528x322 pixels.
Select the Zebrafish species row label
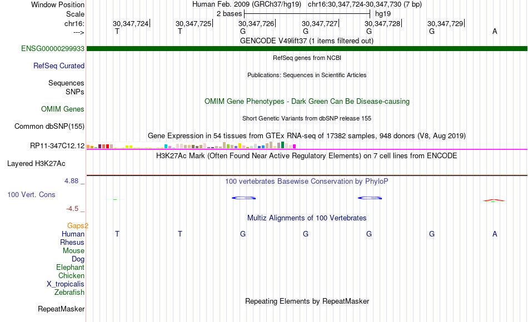(69, 292)
